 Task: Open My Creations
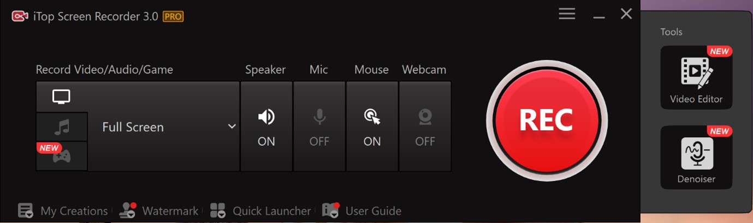point(62,210)
